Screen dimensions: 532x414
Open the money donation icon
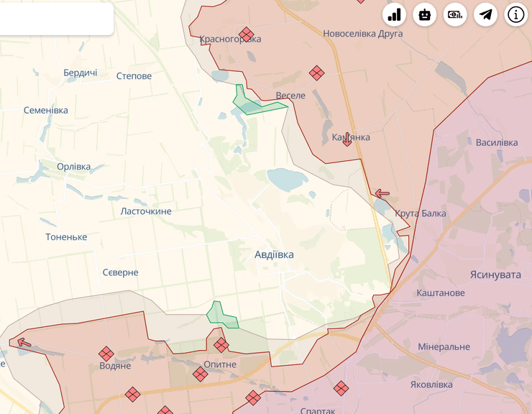pos(456,14)
